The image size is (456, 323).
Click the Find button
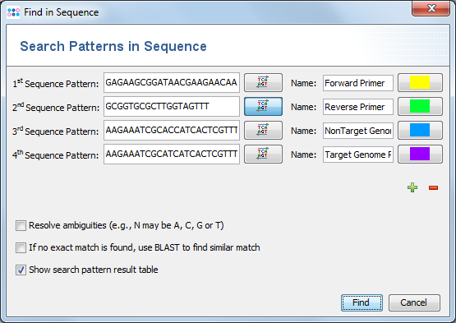tap(362, 302)
